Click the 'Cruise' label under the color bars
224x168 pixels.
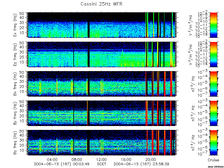213,160
